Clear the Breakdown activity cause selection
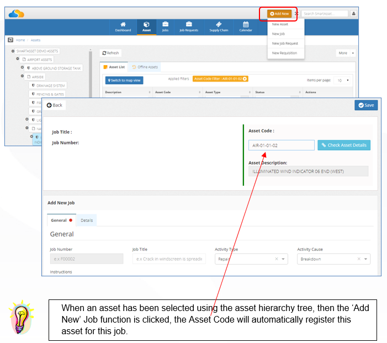This screenshot has height=343, width=387. click(x=359, y=259)
